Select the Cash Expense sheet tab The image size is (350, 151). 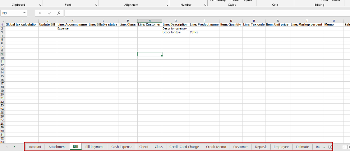122,147
